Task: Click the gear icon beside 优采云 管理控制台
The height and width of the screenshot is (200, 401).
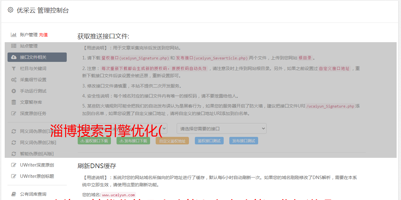Action: click(11, 10)
